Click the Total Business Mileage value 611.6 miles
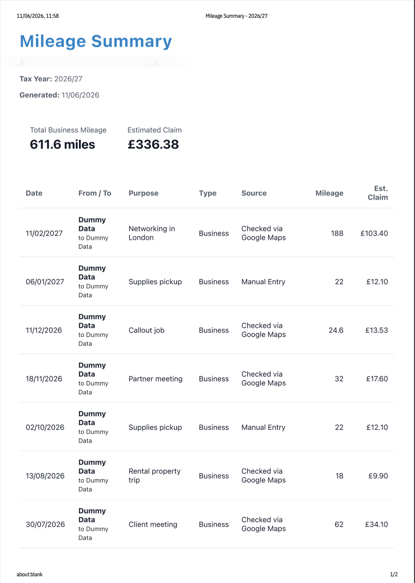The width and height of the screenshot is (415, 583). pyautogui.click(x=62, y=144)
